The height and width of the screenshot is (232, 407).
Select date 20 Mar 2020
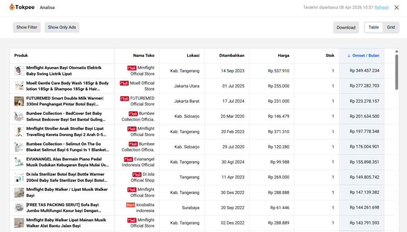[x=232, y=117]
